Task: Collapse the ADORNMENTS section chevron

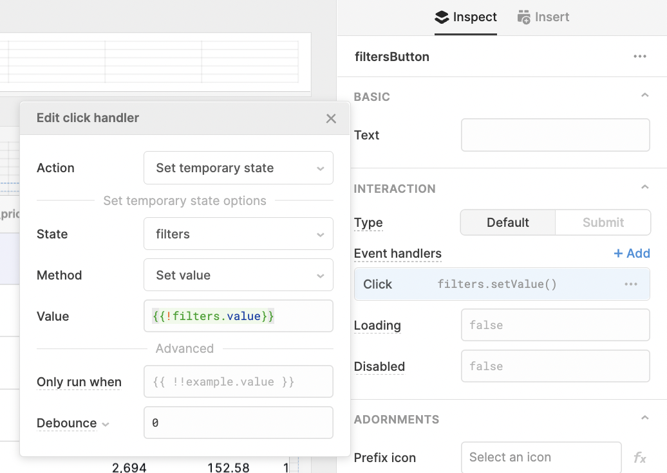Action: click(645, 418)
